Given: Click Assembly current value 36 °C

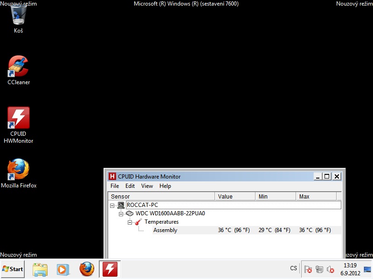Looking at the screenshot, I should (x=234, y=230).
